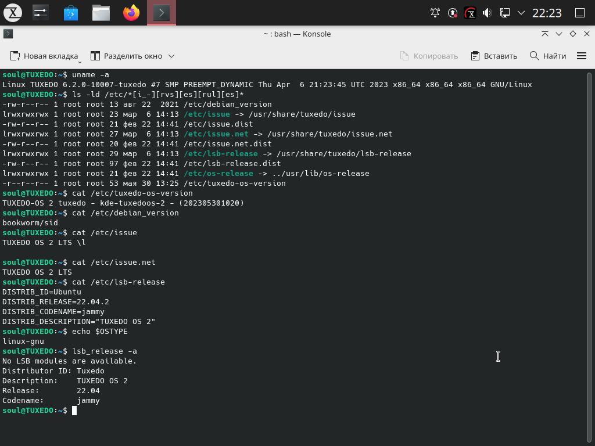The width and height of the screenshot is (595, 446).
Task: Open the Konsole window menu icon
Action: click(8, 34)
